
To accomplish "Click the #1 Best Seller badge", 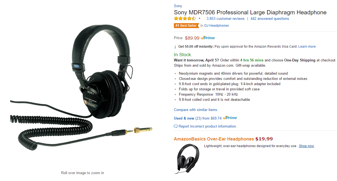I will (x=186, y=26).
